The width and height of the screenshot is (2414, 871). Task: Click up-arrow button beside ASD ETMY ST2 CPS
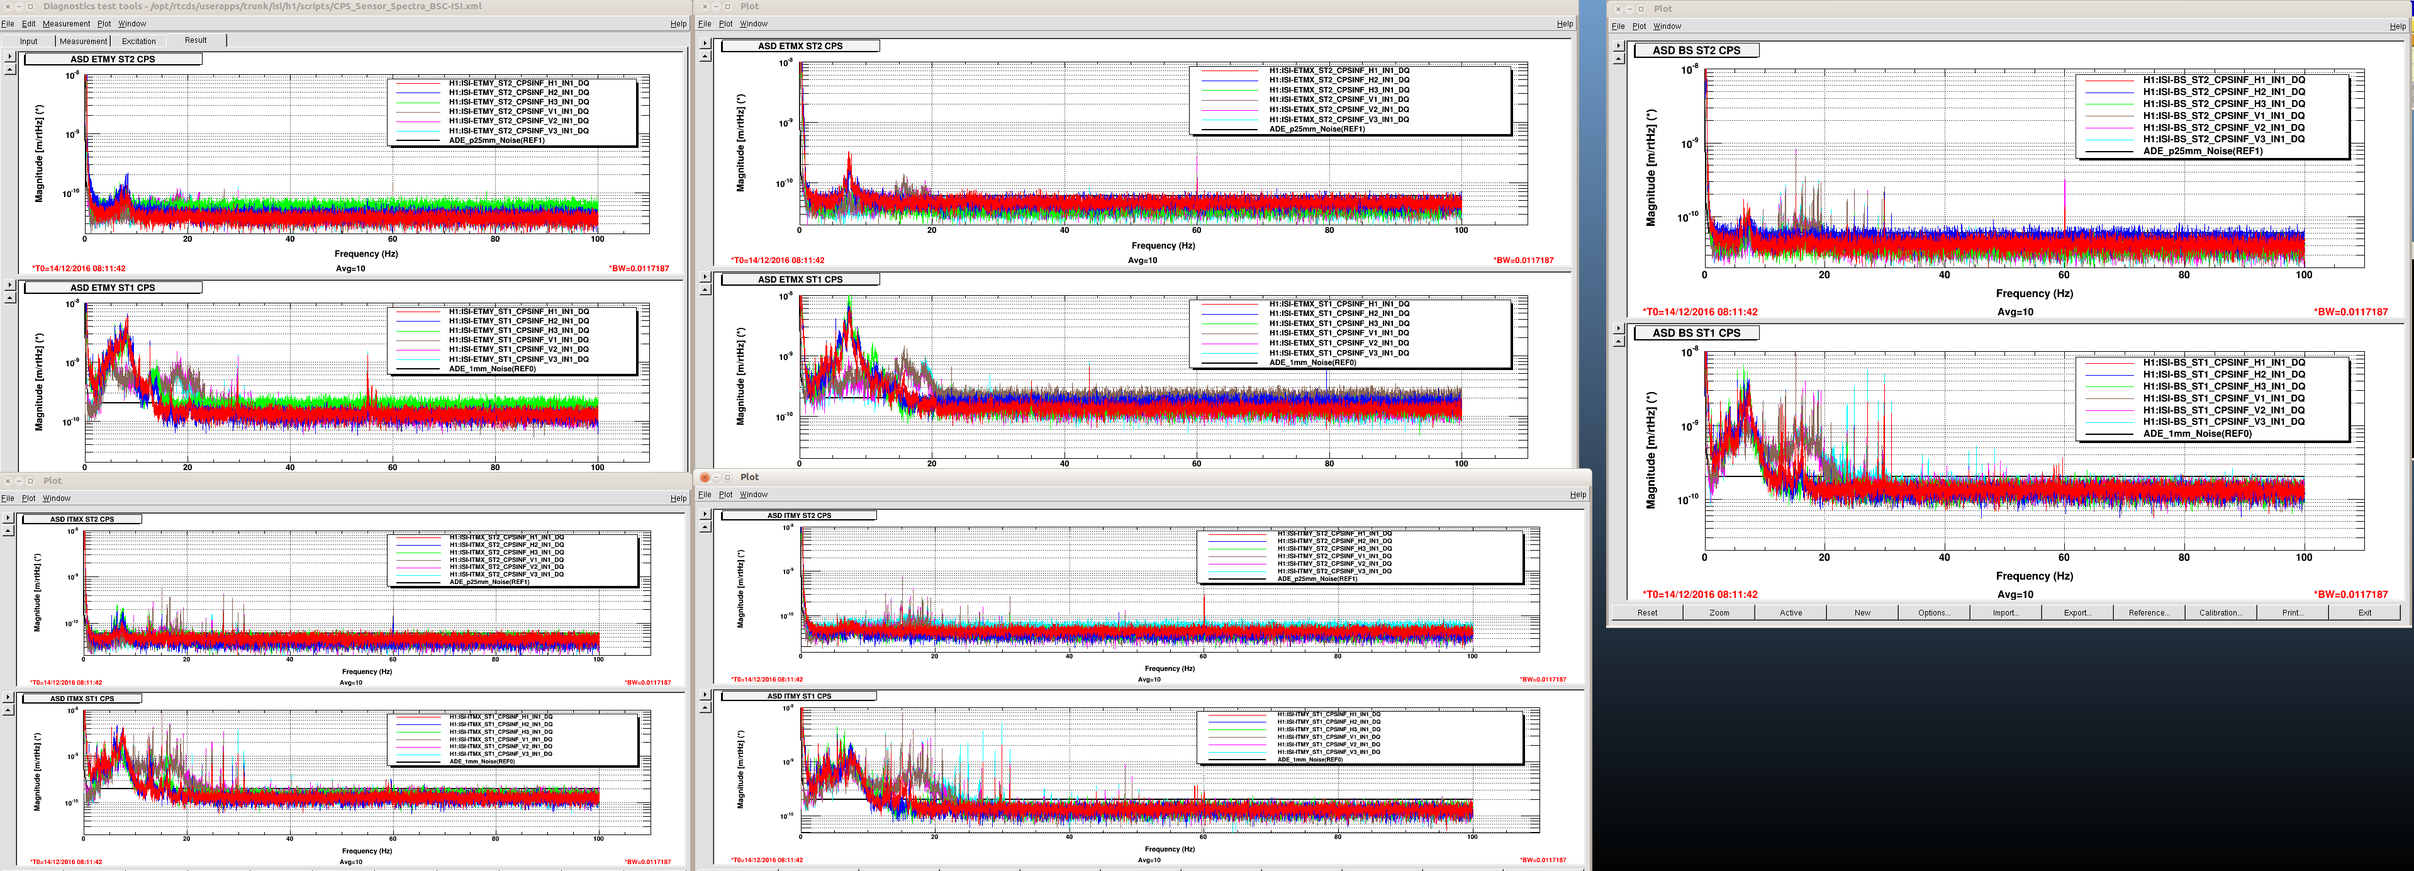pos(9,70)
